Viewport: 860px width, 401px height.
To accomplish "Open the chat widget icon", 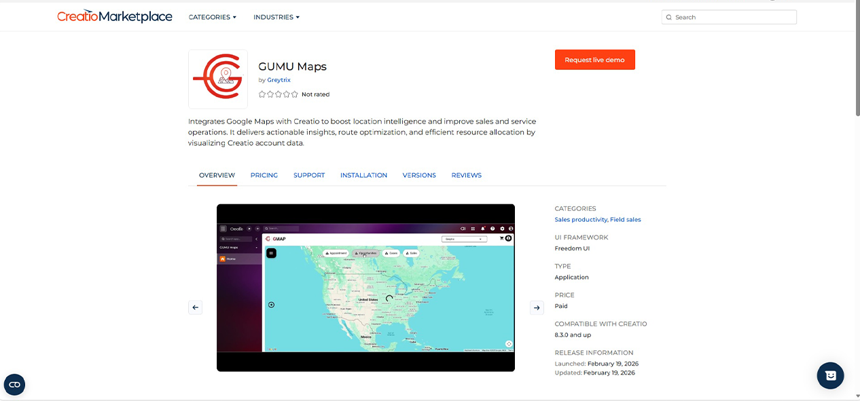I will [x=830, y=375].
